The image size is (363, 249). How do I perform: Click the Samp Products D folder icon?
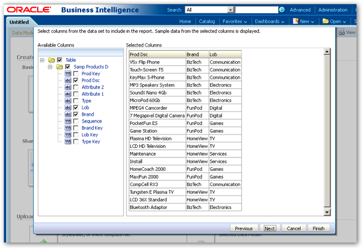point(60,67)
